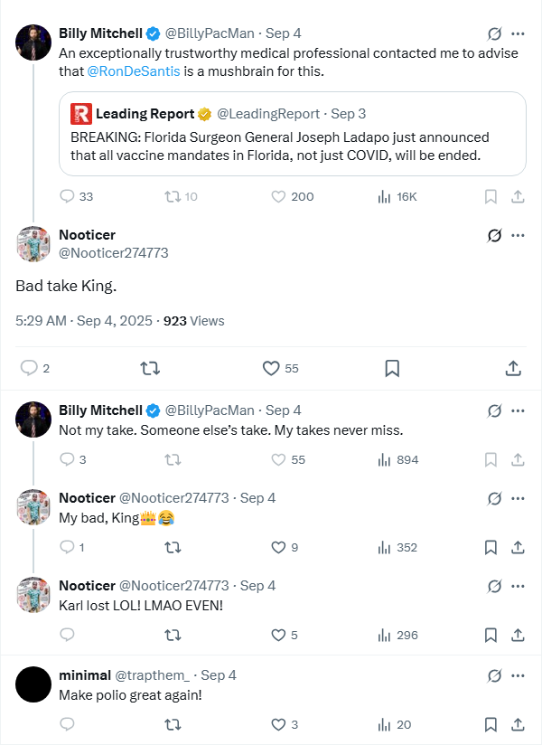Share the "My bad, King" reply
The image size is (542, 745).
519,547
